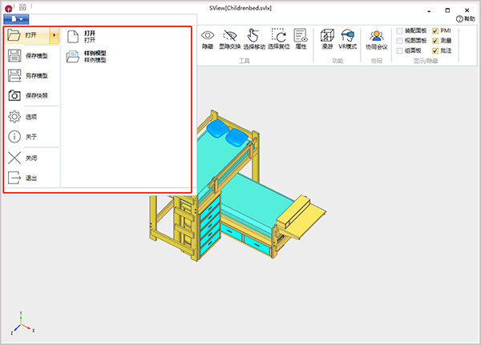Select the 显隐交换 swap visibility tool
This screenshot has width=481, height=345.
tap(231, 37)
